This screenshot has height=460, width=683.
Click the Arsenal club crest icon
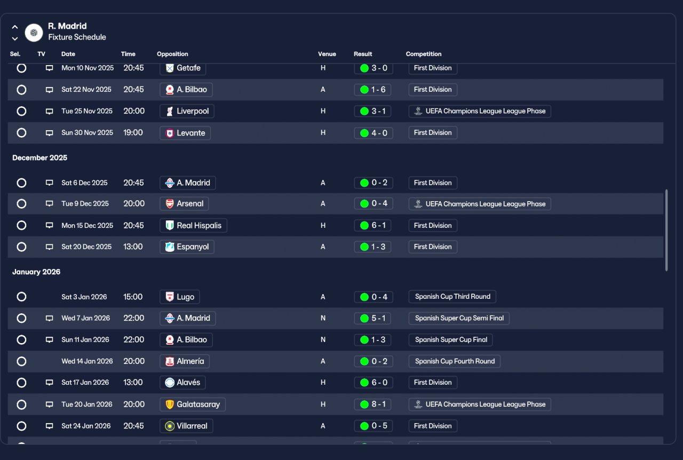coord(170,204)
